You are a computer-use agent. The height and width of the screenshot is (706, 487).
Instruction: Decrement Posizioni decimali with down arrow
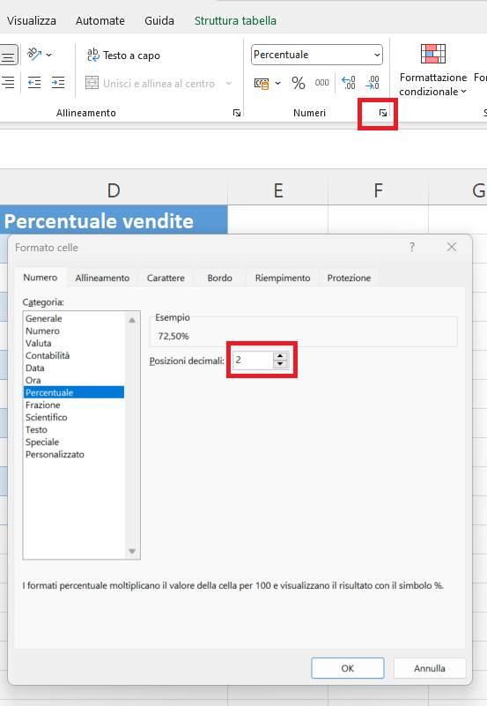pos(280,364)
